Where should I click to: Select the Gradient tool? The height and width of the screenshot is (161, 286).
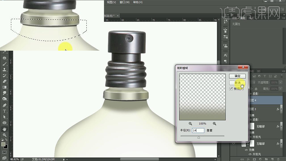(x=4, y=87)
